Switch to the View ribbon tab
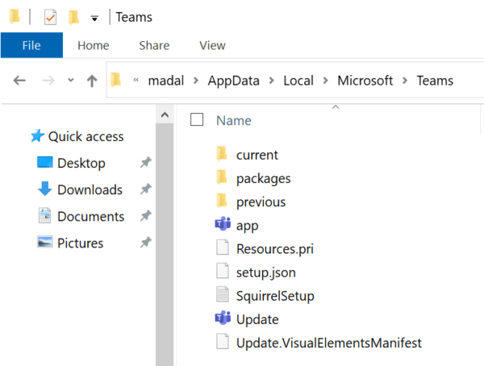484x366 pixels. pos(212,45)
